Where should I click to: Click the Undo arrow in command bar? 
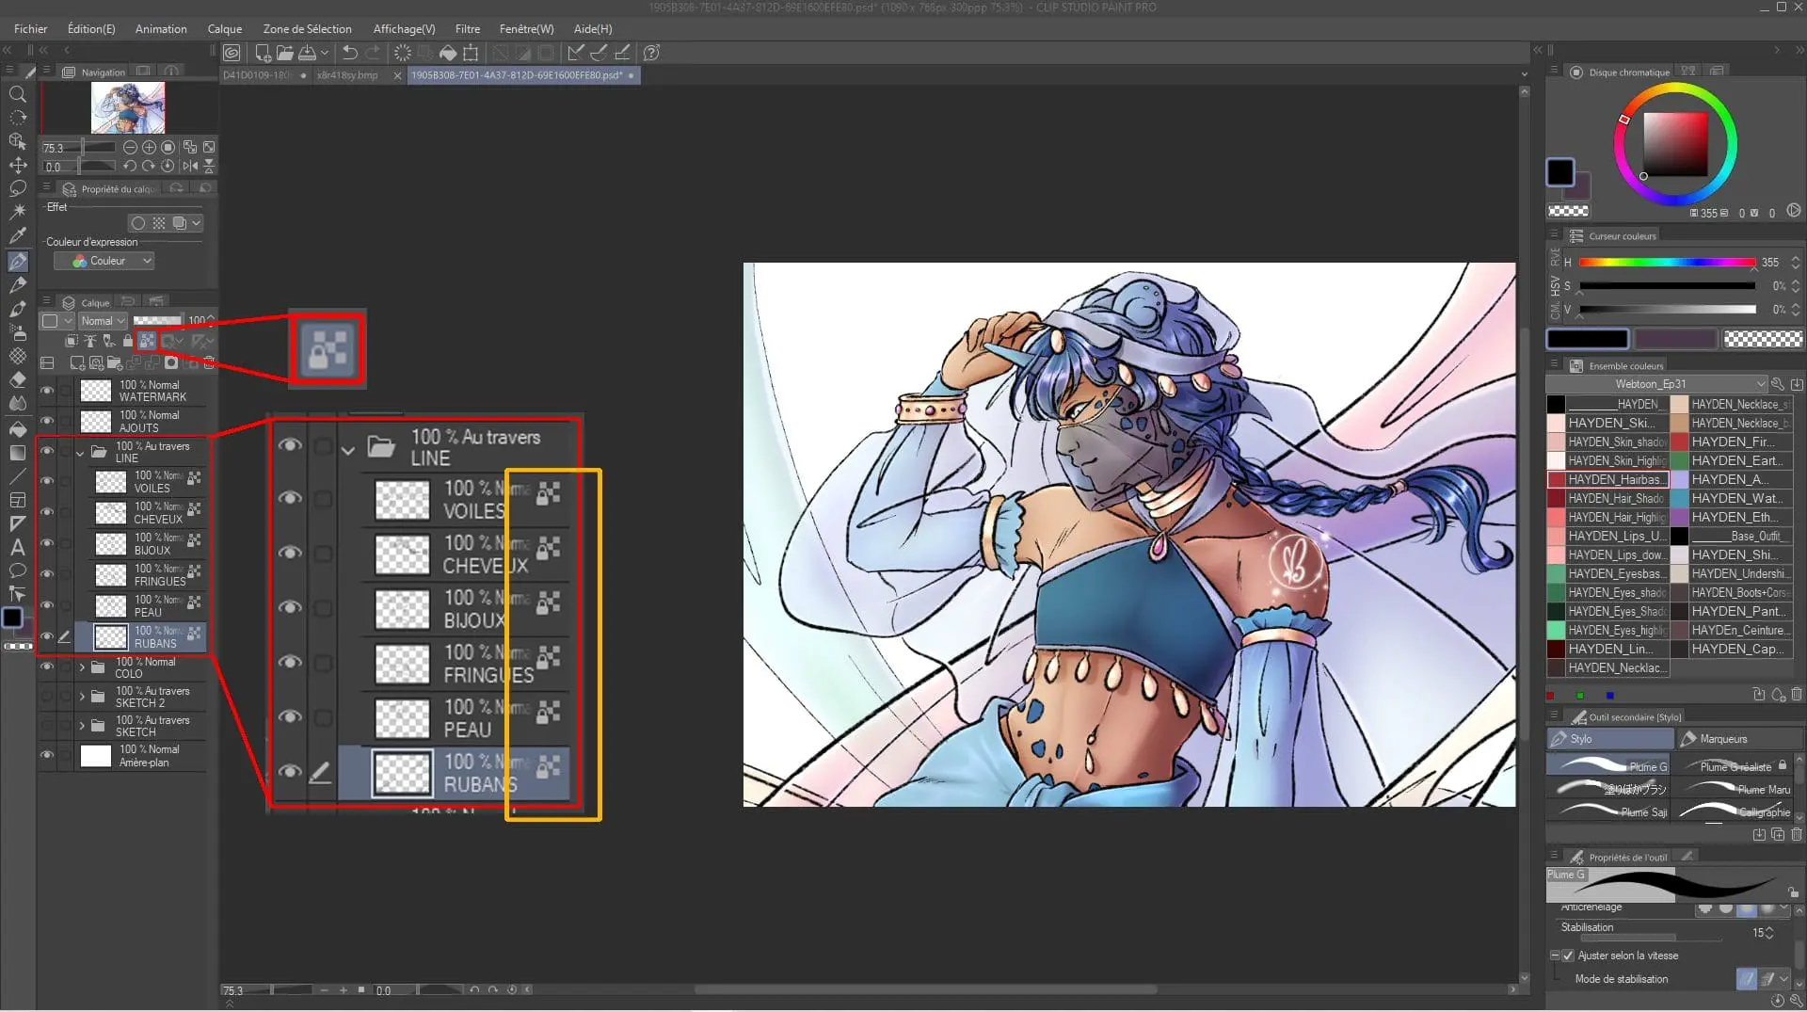click(350, 53)
